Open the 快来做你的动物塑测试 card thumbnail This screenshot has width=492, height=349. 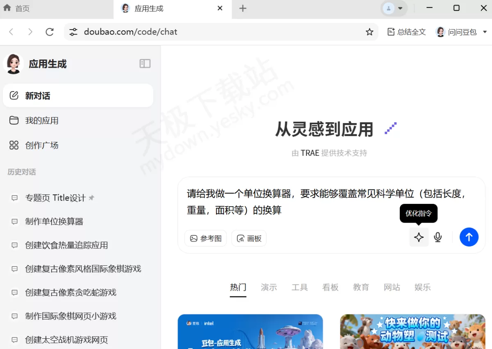point(412,331)
